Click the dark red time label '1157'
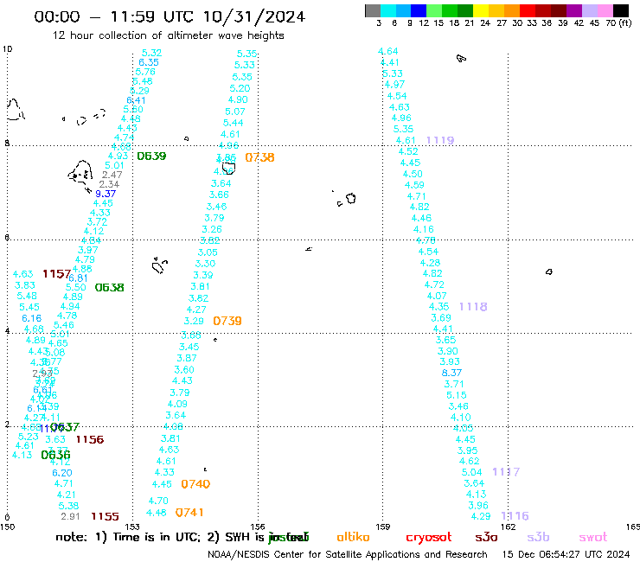The width and height of the screenshot is (640, 562). tap(57, 274)
